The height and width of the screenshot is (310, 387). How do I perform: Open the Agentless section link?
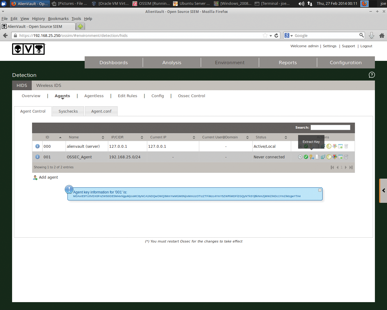click(x=94, y=96)
